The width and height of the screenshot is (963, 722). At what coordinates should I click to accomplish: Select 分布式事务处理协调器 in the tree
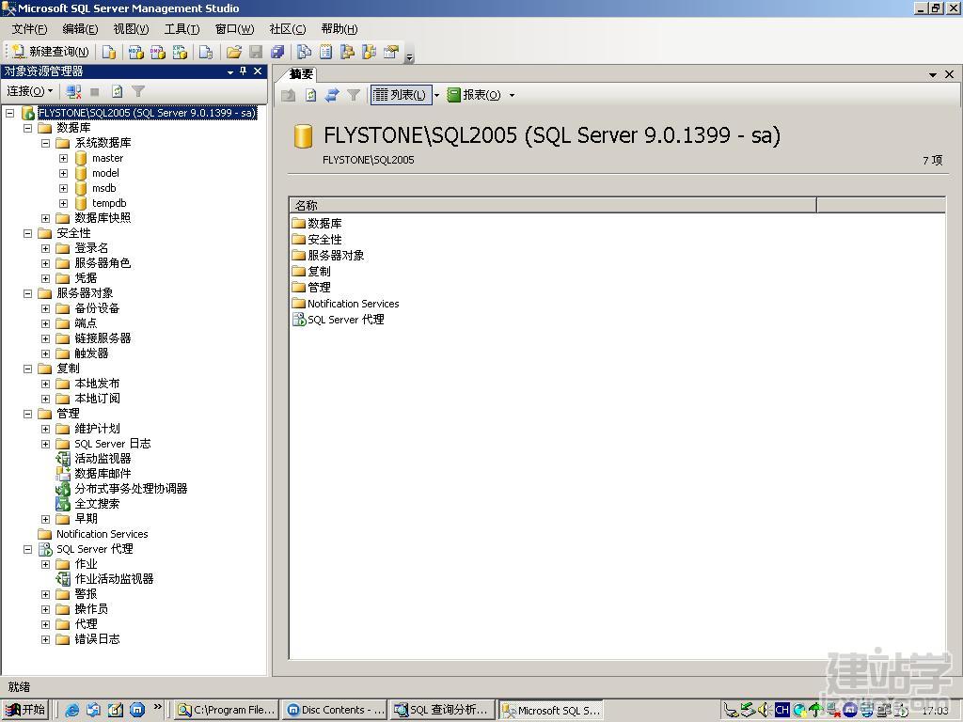[130, 489]
